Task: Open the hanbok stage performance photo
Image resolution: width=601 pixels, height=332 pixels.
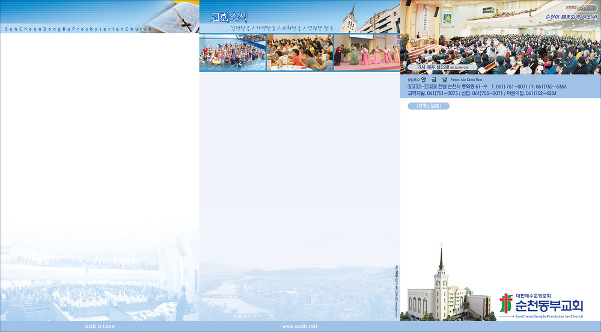Action: [x=367, y=53]
